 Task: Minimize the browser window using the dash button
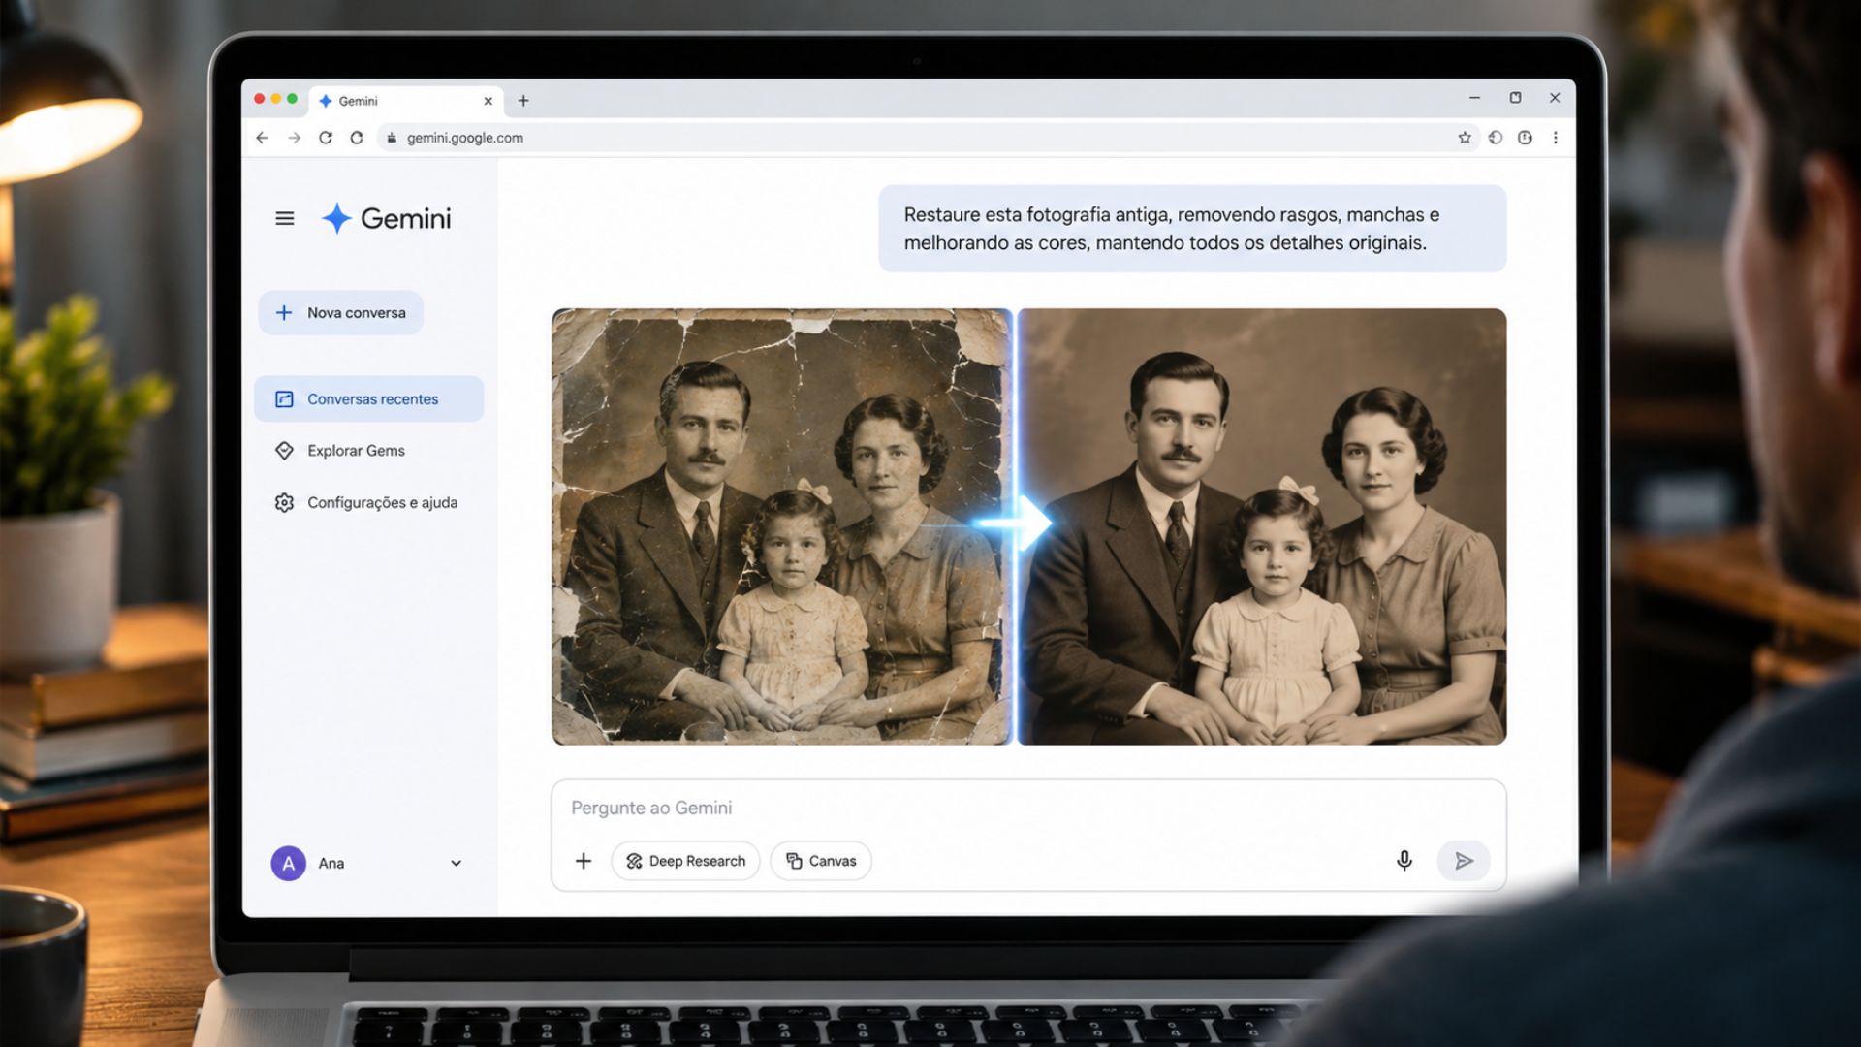tap(1474, 98)
